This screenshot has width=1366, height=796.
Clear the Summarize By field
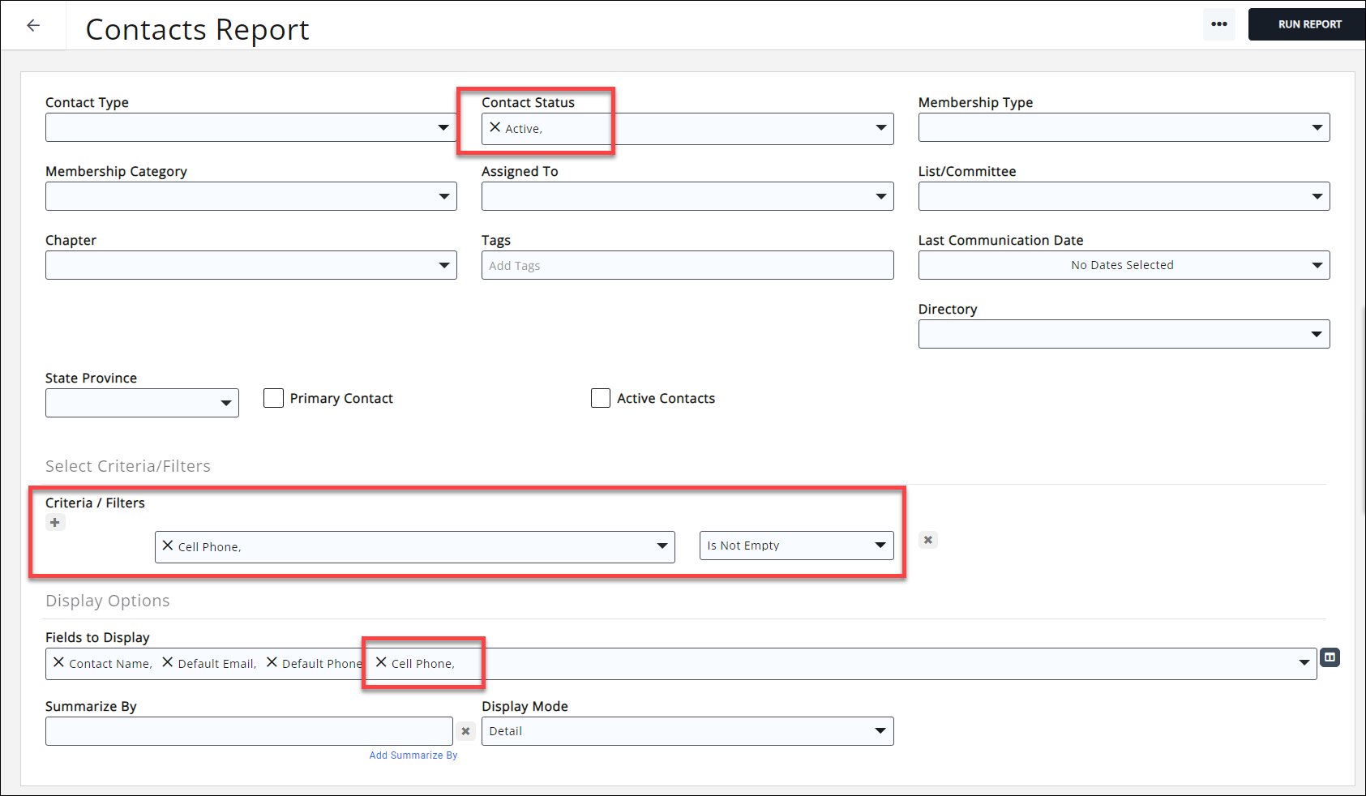pyautogui.click(x=465, y=731)
